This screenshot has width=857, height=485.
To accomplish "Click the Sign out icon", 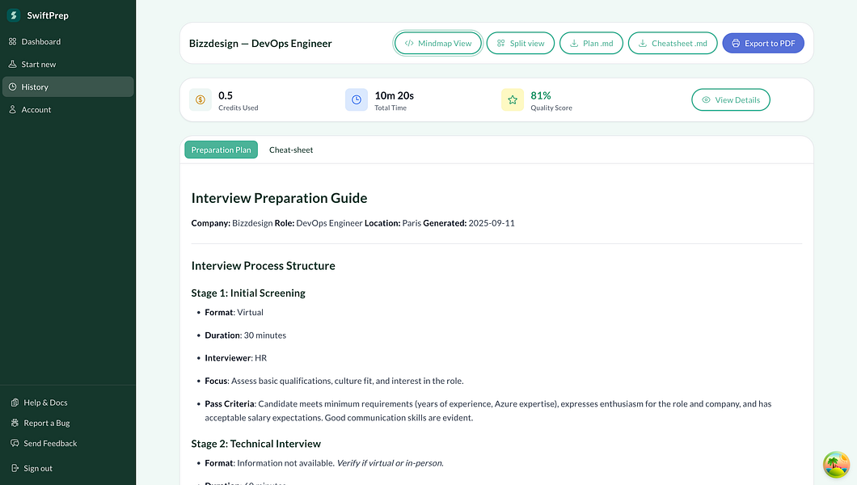I will [x=14, y=467].
